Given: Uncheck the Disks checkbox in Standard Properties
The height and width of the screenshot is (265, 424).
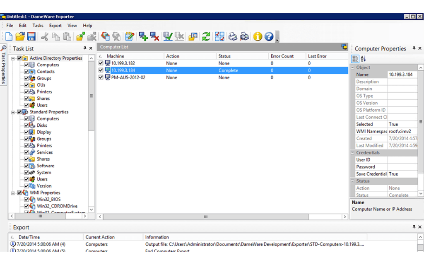Looking at the screenshot, I should coord(26,125).
